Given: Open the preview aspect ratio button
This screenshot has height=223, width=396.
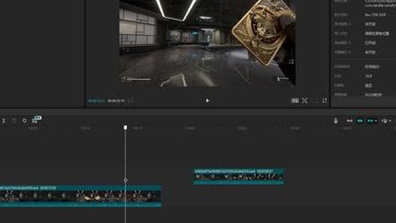Looking at the screenshot, I should [x=295, y=101].
